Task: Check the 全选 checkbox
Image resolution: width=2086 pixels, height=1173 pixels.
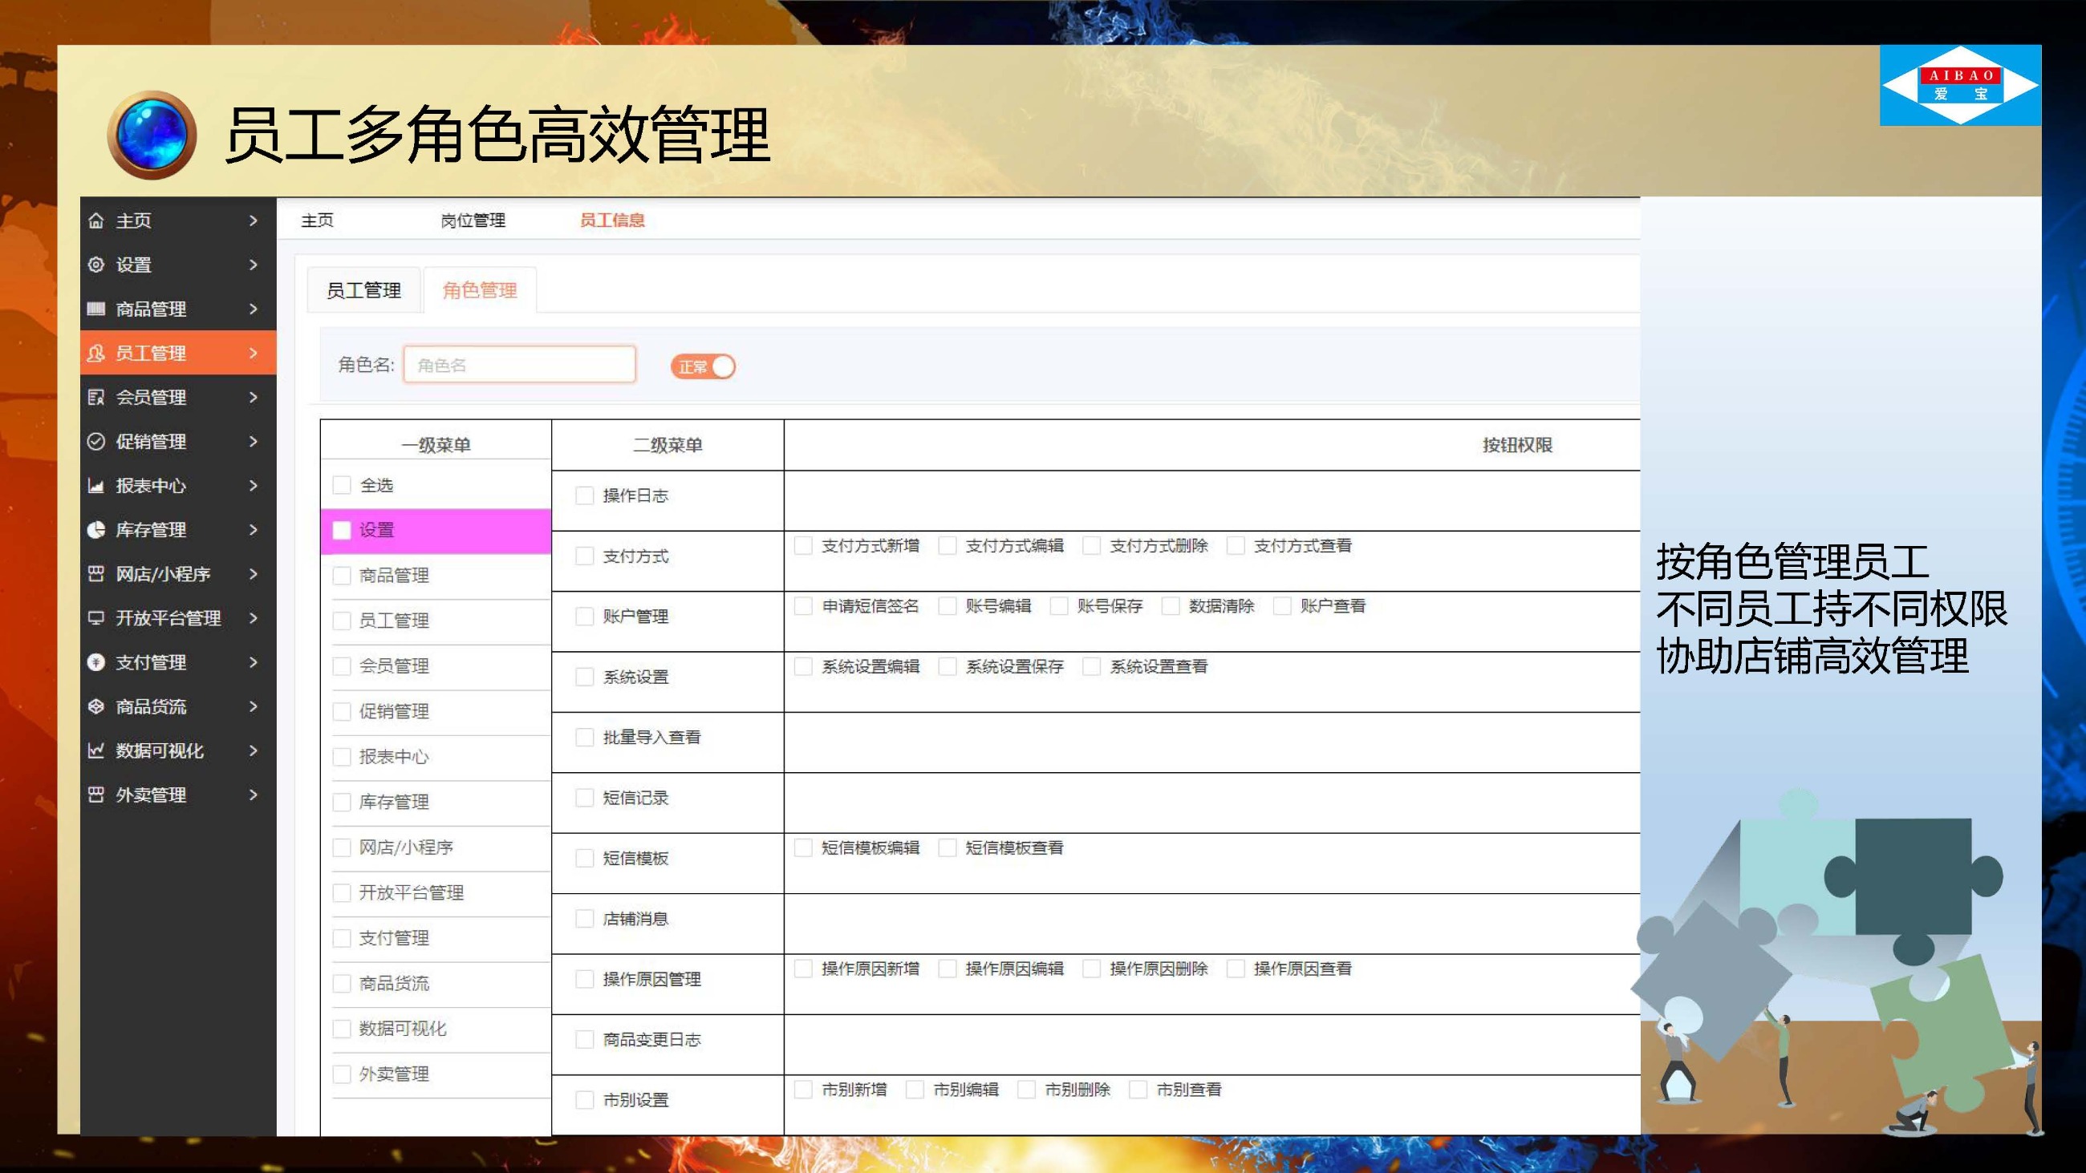Action: (340, 485)
